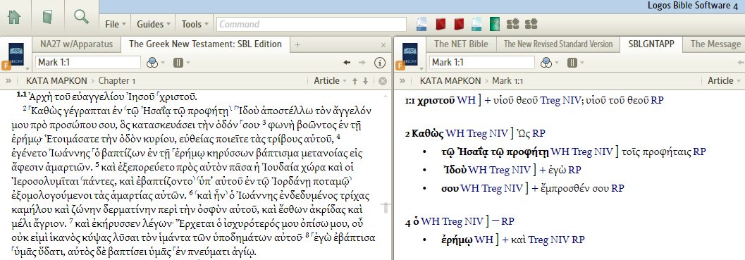Load the second saved layout shortcut icon
The image size is (745, 260).
tap(531, 24)
